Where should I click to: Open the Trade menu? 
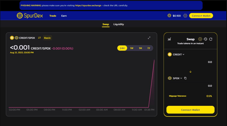tap(53, 16)
